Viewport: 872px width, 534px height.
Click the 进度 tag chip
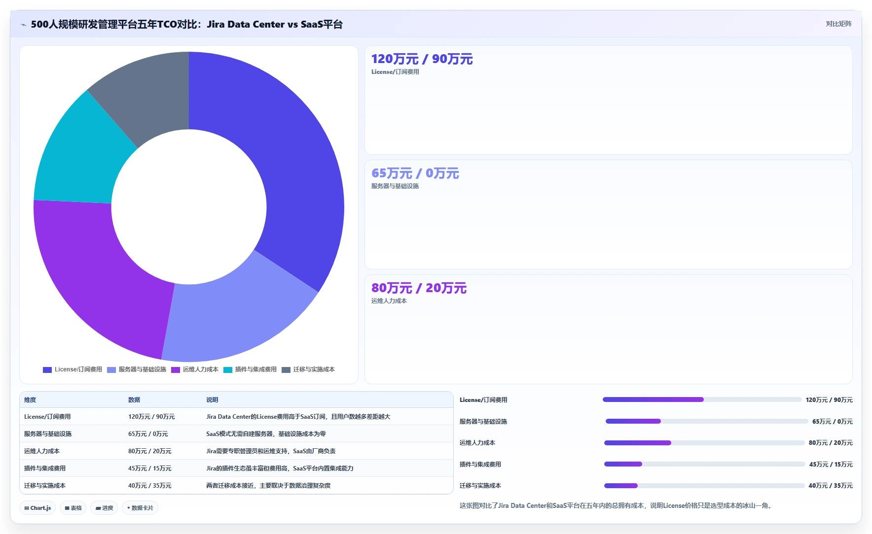point(104,508)
